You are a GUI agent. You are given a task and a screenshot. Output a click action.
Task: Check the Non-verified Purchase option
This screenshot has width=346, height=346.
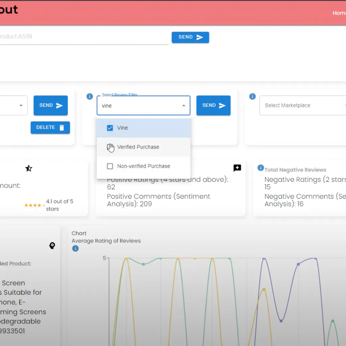click(x=110, y=166)
